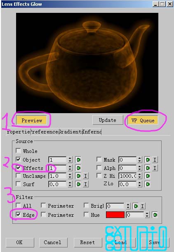Click the green animate button beside Z Lo

tap(148, 184)
